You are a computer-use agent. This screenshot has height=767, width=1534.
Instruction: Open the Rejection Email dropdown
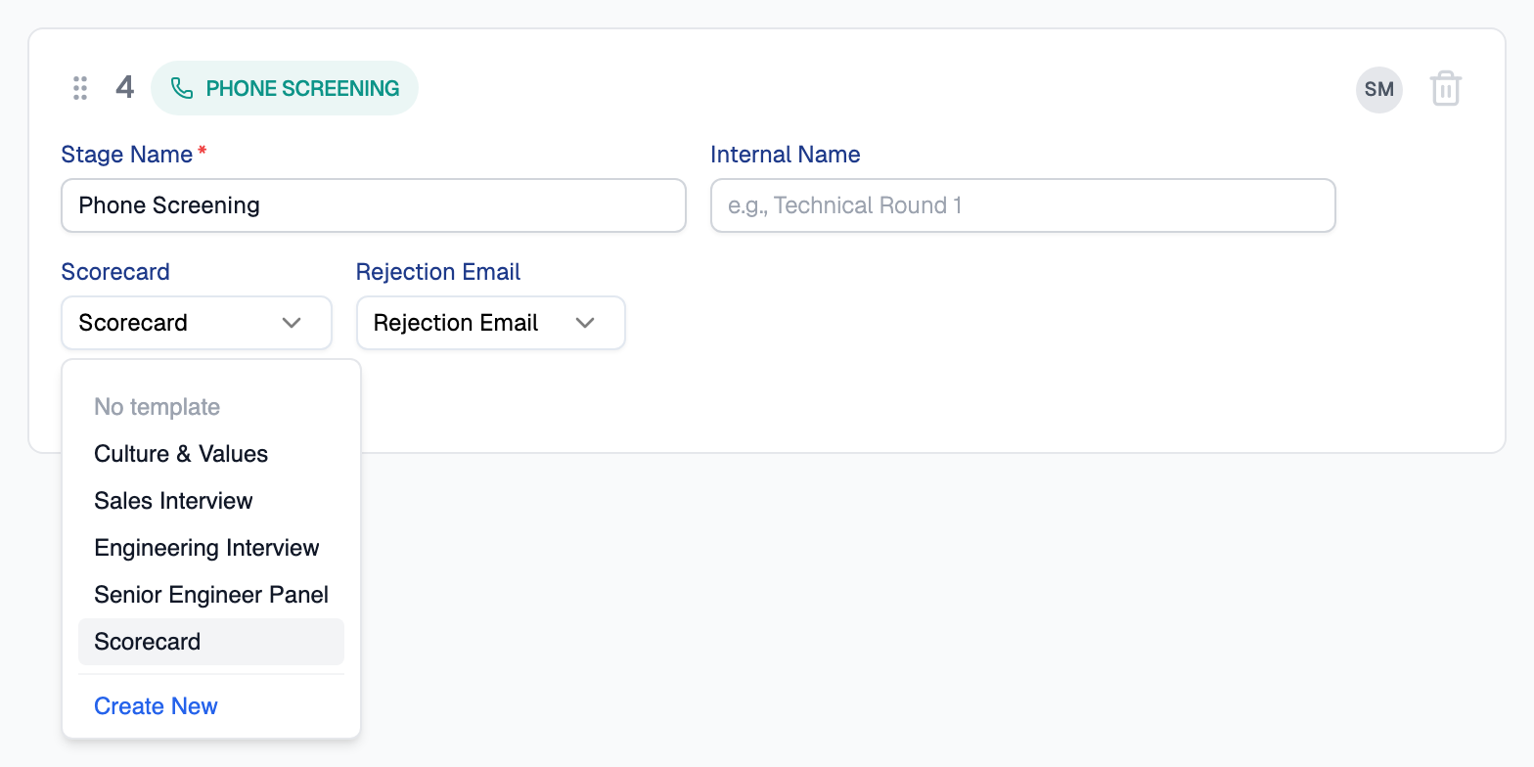[x=490, y=323]
